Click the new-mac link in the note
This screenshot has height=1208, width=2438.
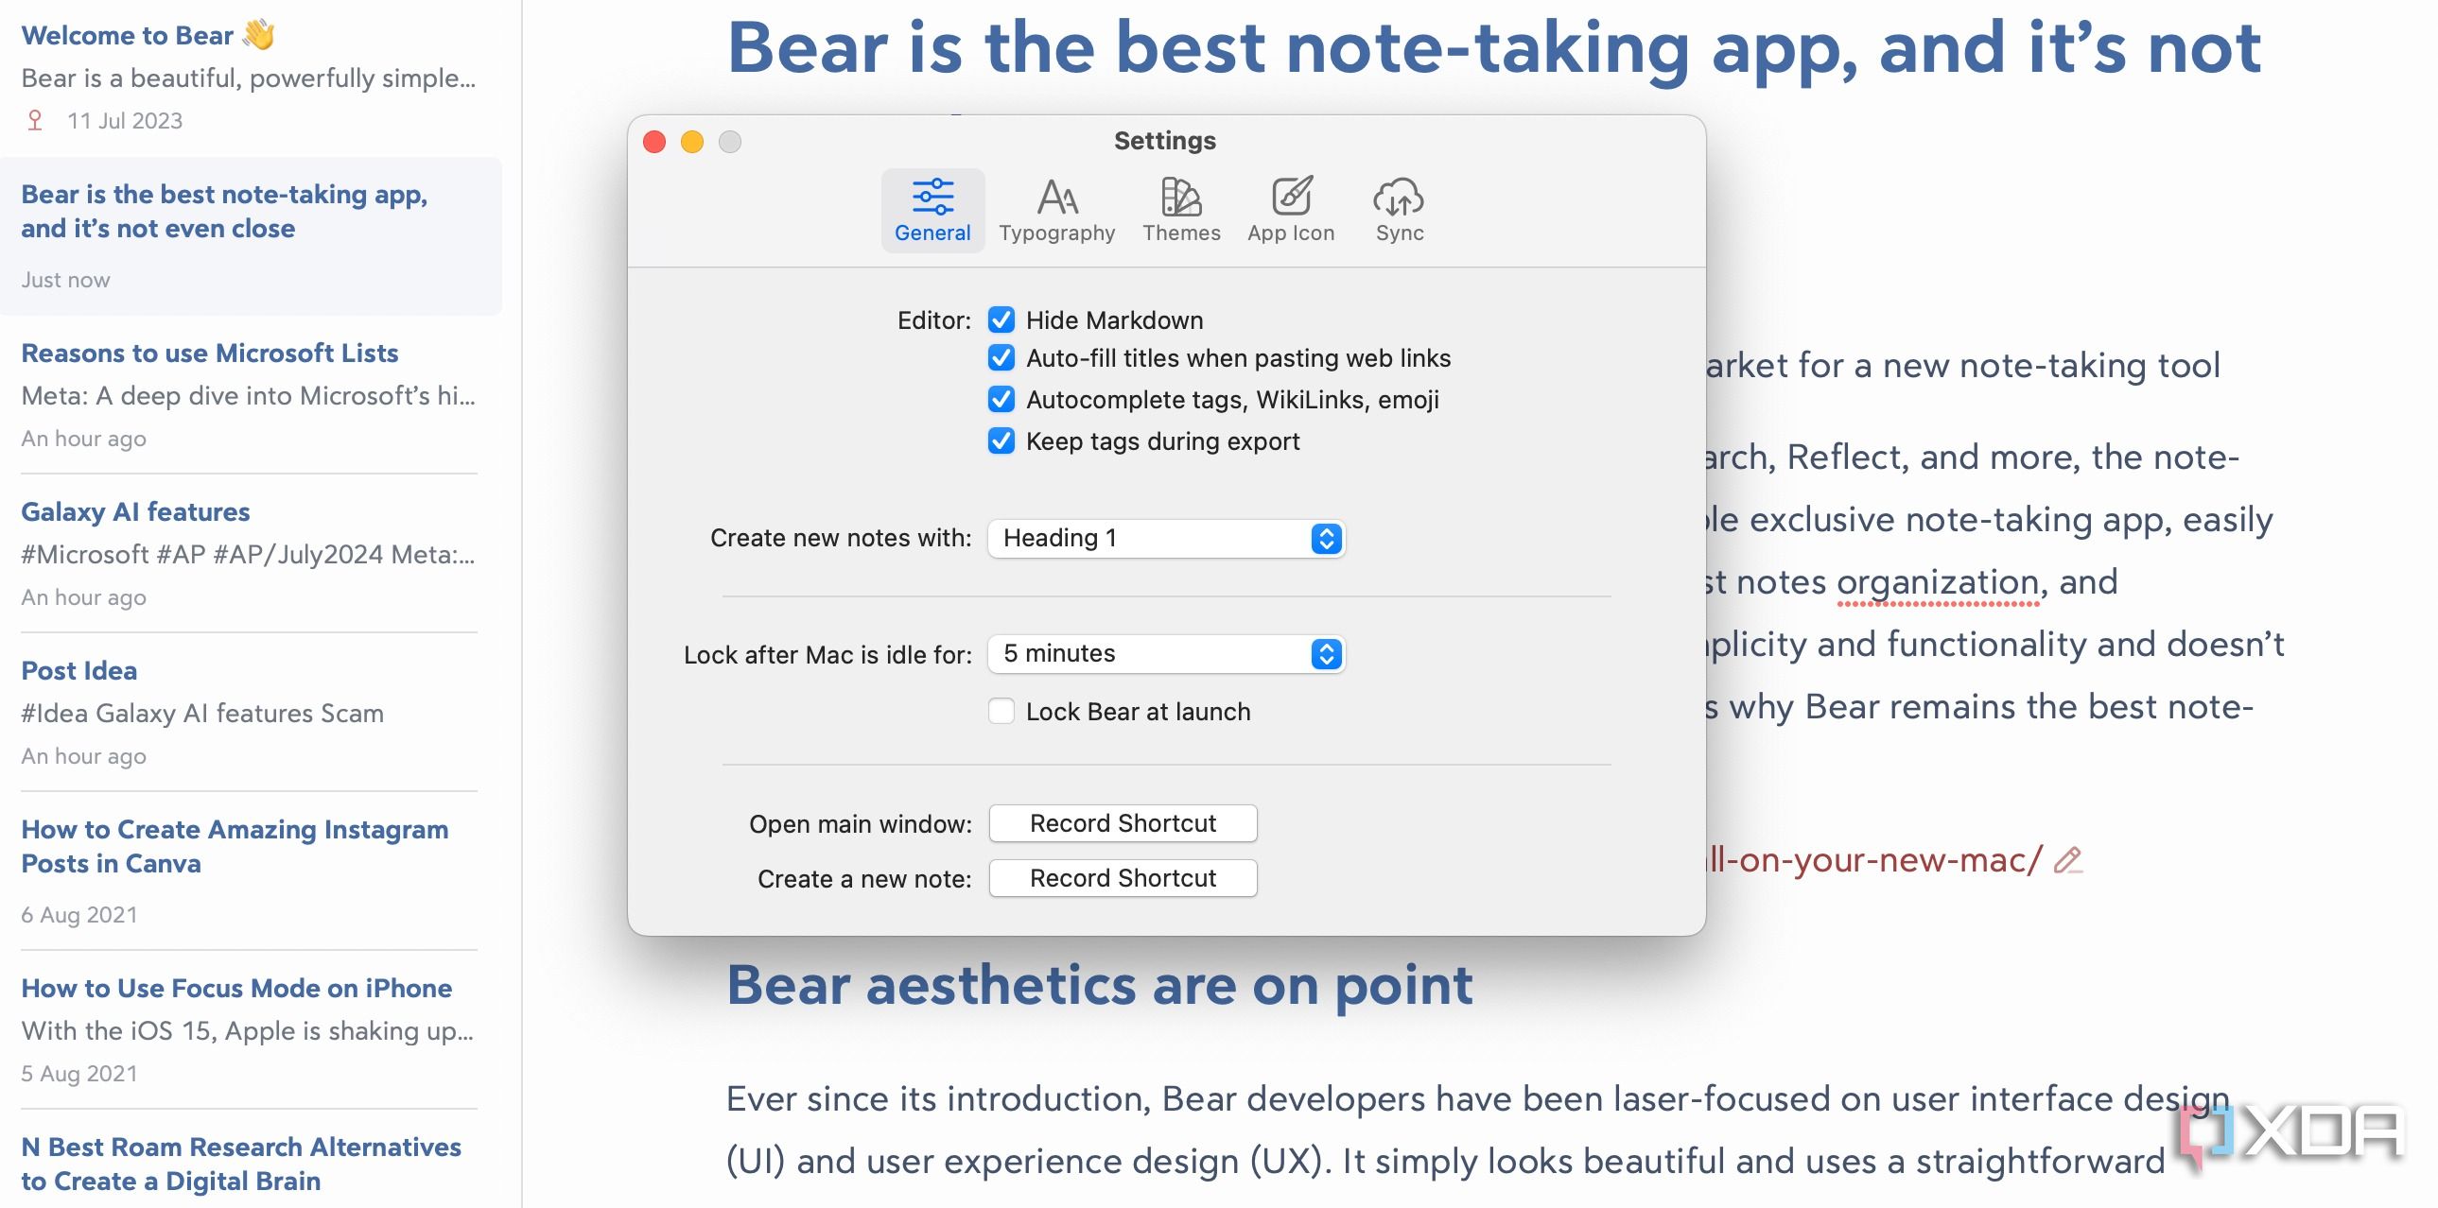1874,860
